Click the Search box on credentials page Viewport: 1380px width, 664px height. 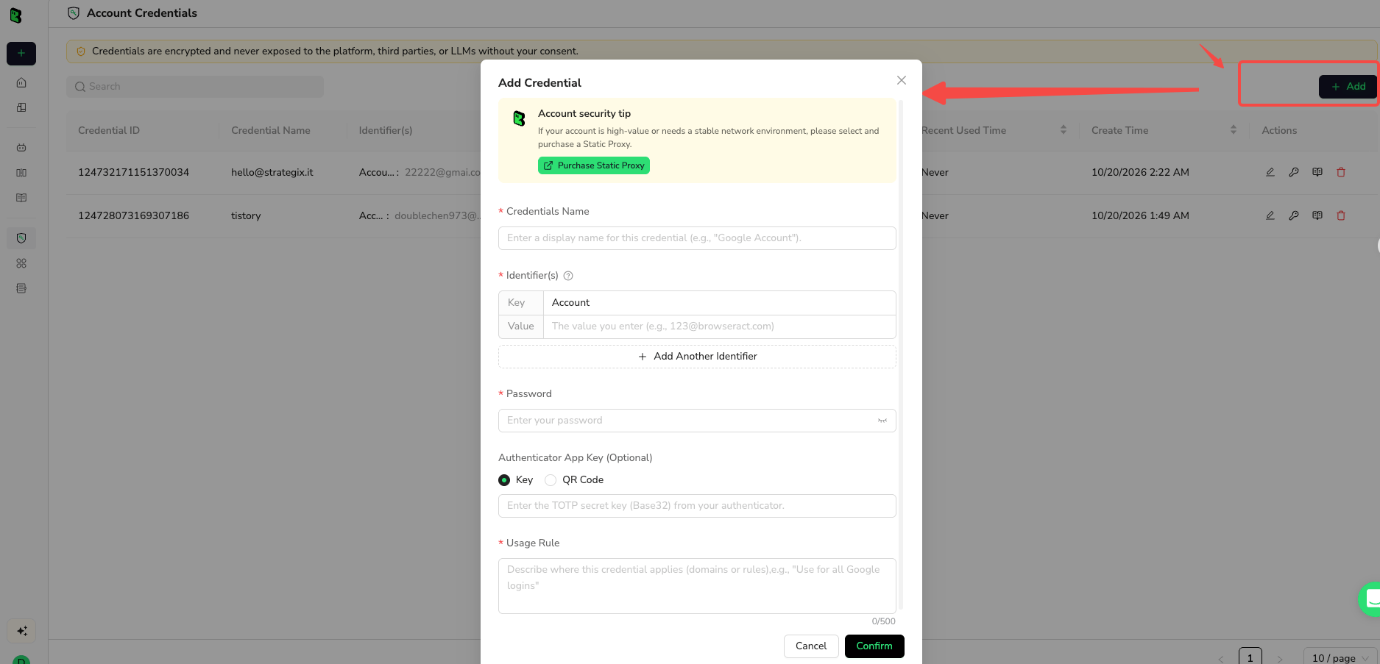click(x=195, y=87)
